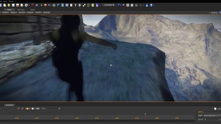Image resolution: width=221 pixels, height=124 pixels.
Task: Click the Materials button
Action: click(47, 12)
